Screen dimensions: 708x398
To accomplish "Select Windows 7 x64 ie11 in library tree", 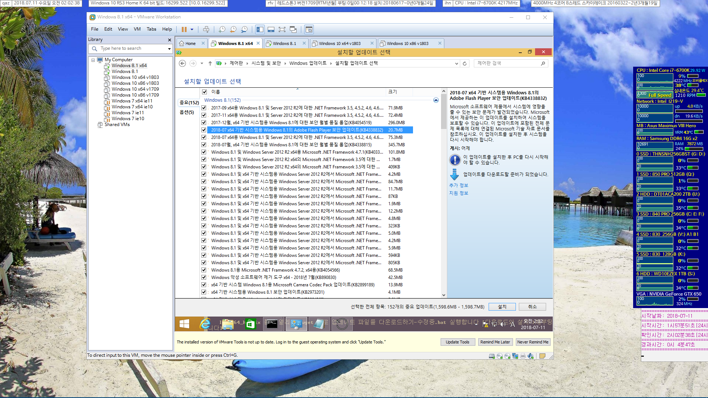I will pos(132,101).
